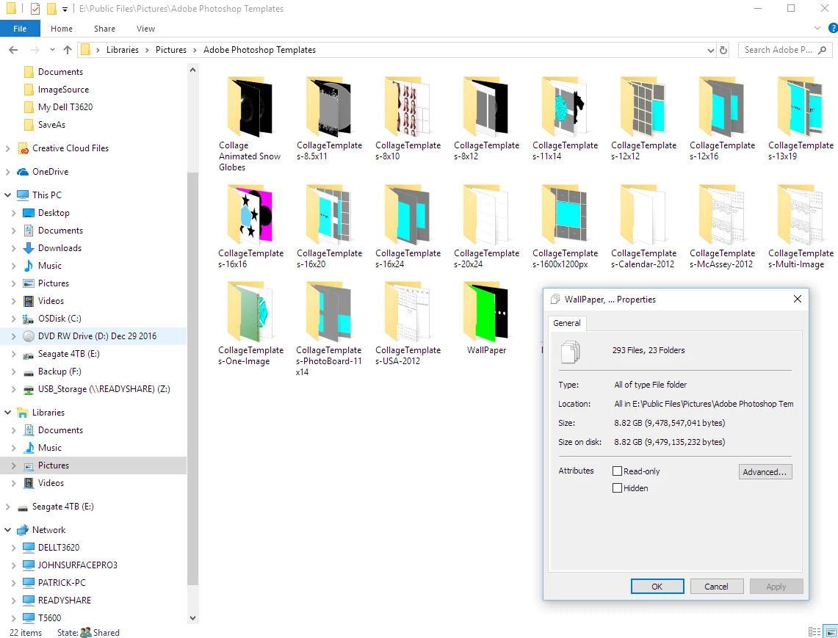838x638 pixels.
Task: Click Libraries in the breadcrumb path
Action: point(123,50)
